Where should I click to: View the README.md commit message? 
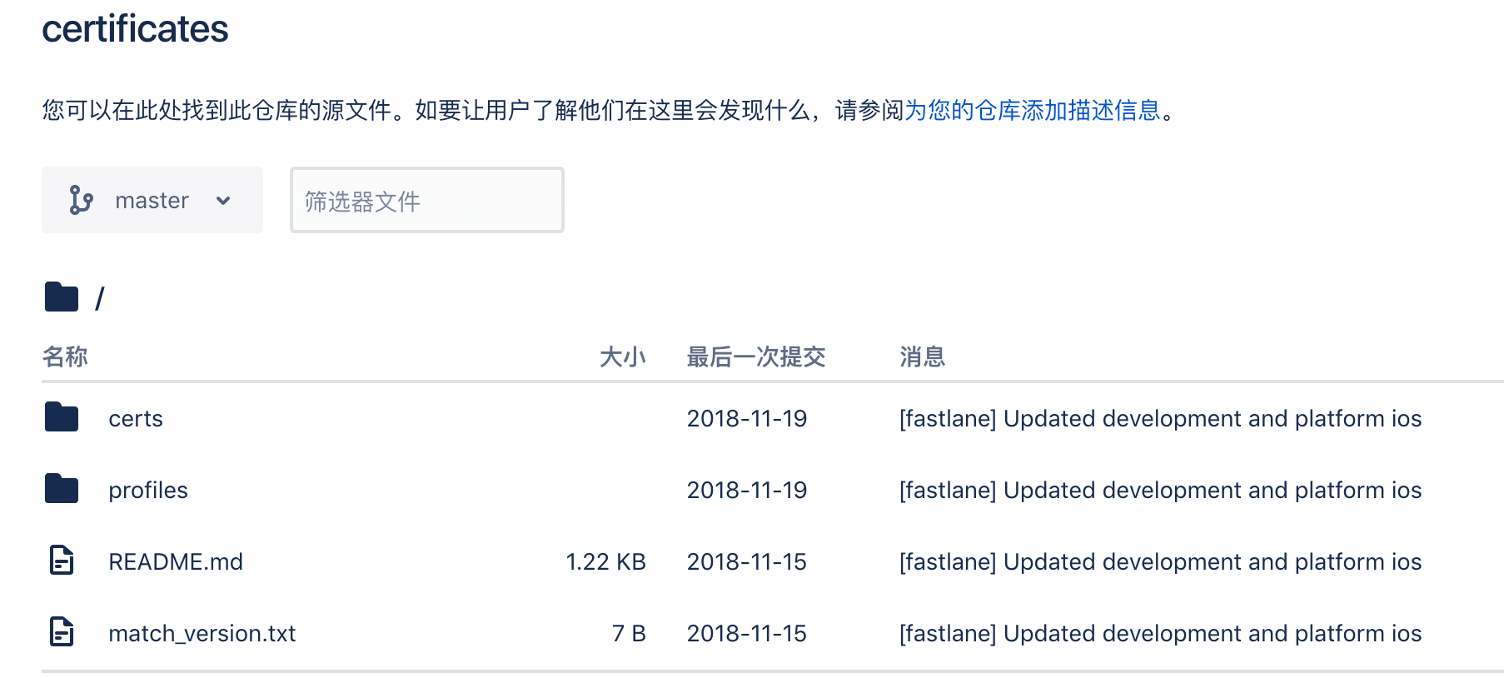coord(1160,561)
